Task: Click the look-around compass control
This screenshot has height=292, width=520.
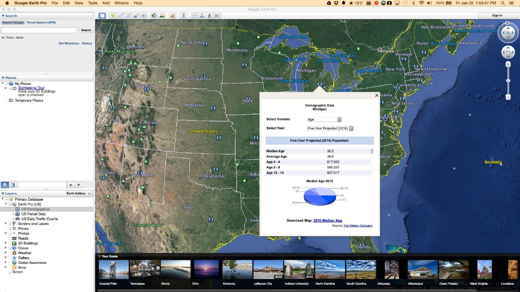Action: point(508,33)
